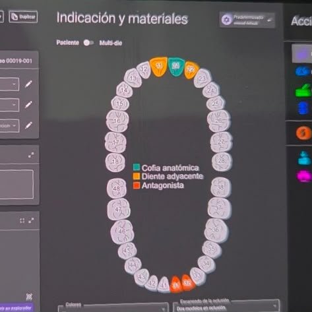Image resolution: width=312 pixels, height=312 pixels.
Task: Click the red Antagonista legend swatch
Action: point(137,185)
